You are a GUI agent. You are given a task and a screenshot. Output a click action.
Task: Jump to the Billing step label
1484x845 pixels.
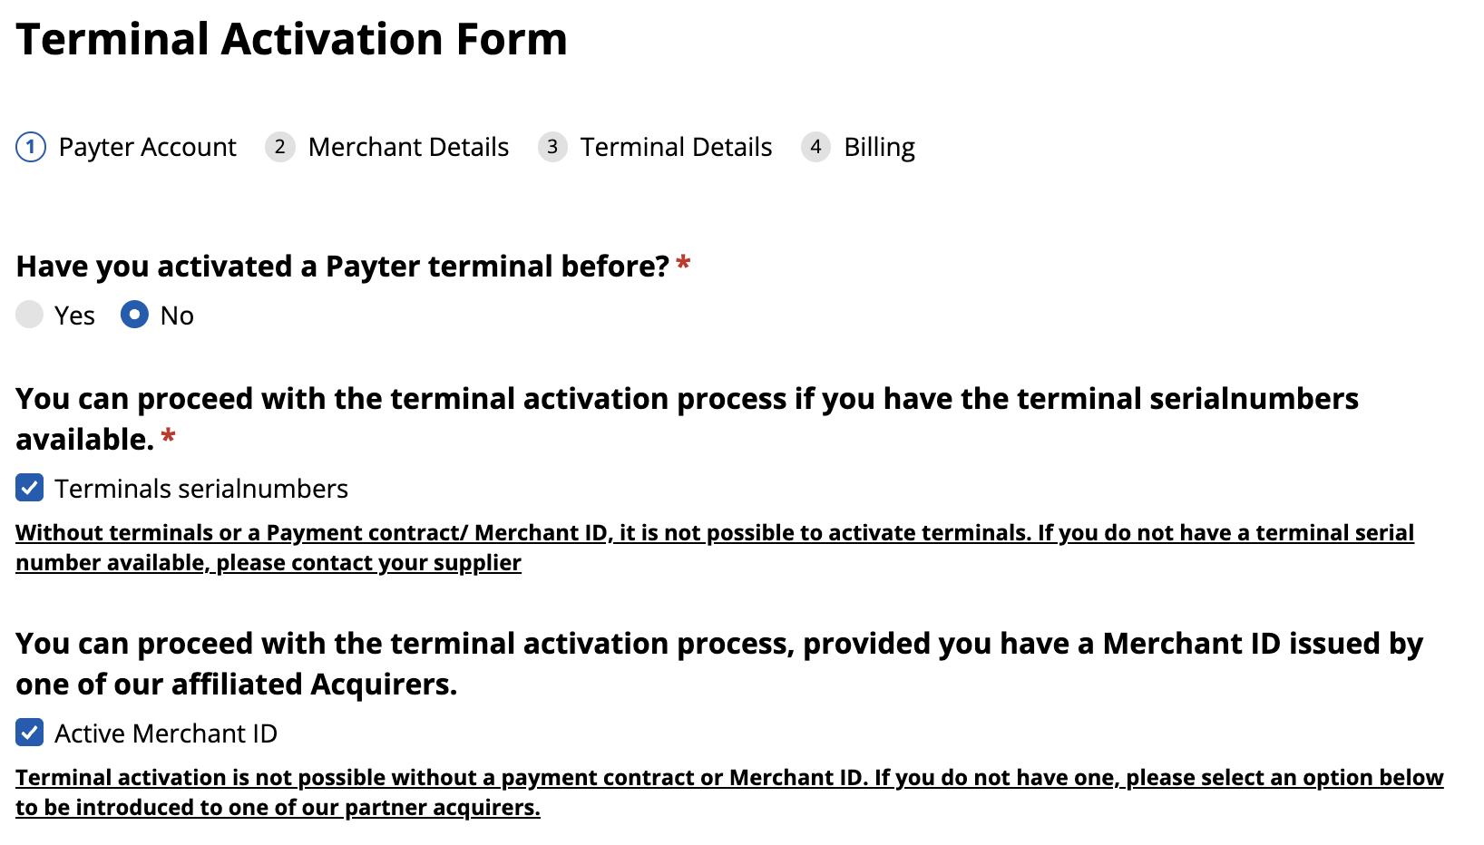tap(879, 147)
